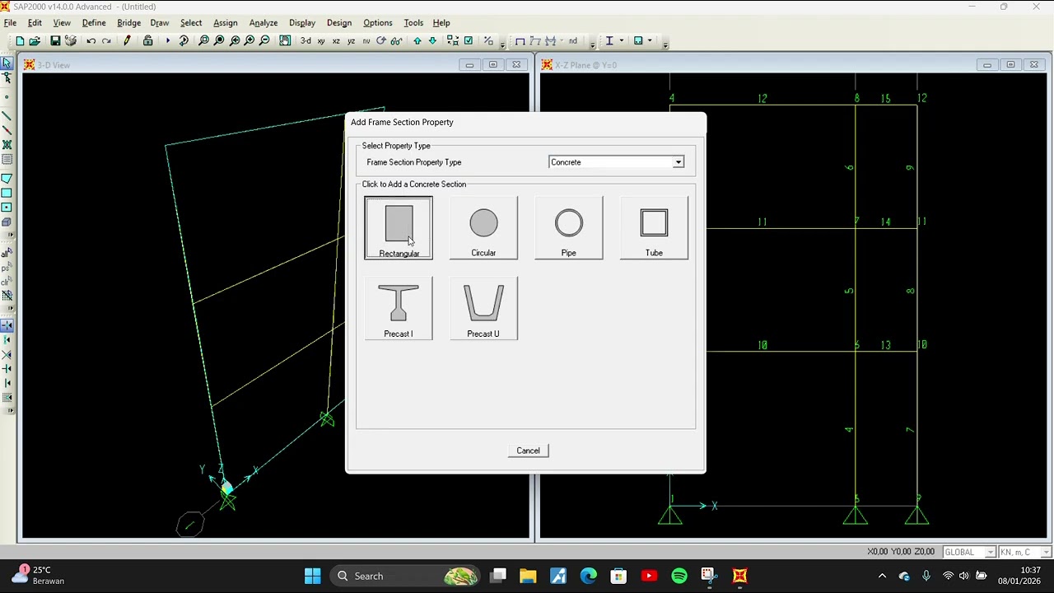This screenshot has width=1054, height=593.
Task: Open Spotify from the taskbar
Action: click(x=679, y=576)
